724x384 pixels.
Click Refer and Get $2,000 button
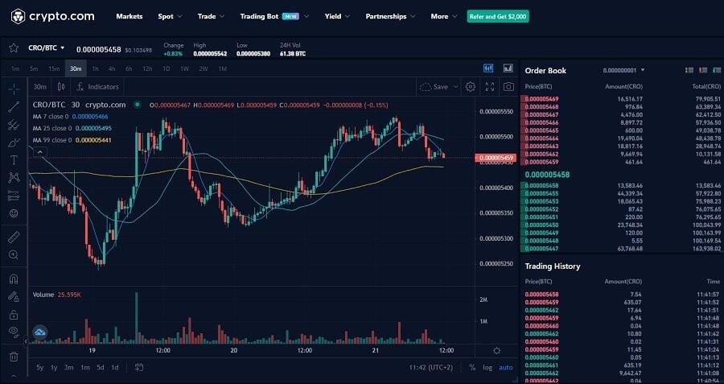(x=498, y=16)
